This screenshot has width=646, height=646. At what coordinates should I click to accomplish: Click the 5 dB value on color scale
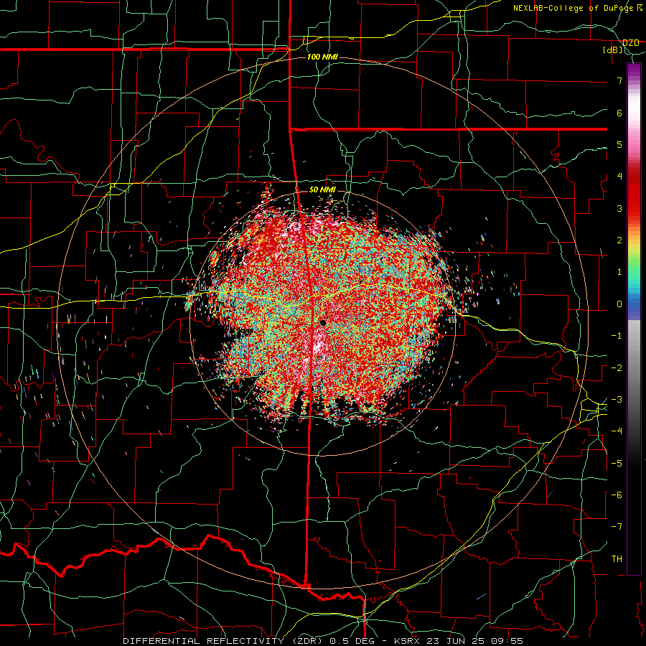(x=619, y=144)
